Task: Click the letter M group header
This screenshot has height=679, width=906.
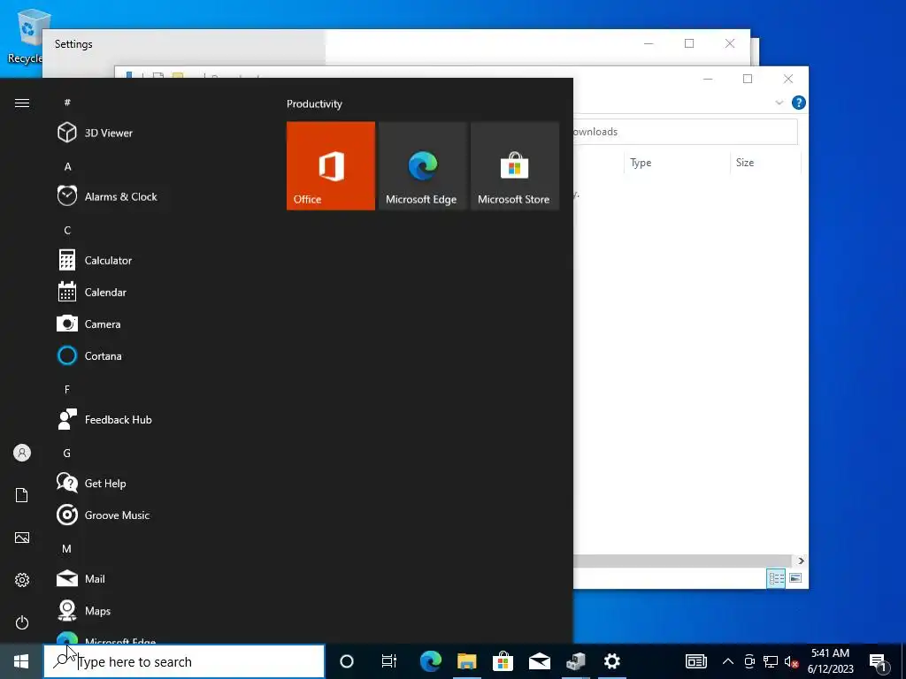Action: click(67, 548)
